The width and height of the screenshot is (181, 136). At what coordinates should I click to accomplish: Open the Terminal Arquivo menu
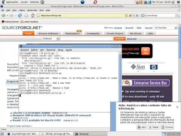coord(25,50)
